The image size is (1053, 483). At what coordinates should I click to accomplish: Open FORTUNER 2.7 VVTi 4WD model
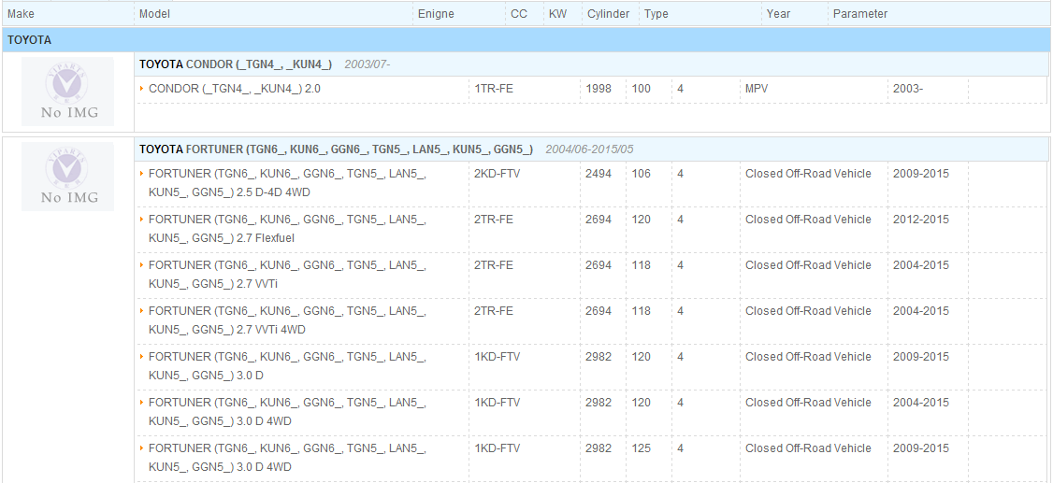[x=287, y=320]
